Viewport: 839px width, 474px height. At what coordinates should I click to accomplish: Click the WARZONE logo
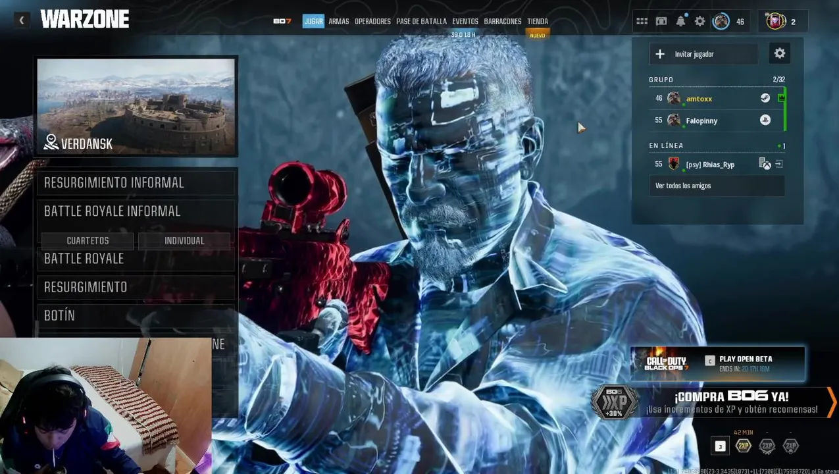click(84, 20)
